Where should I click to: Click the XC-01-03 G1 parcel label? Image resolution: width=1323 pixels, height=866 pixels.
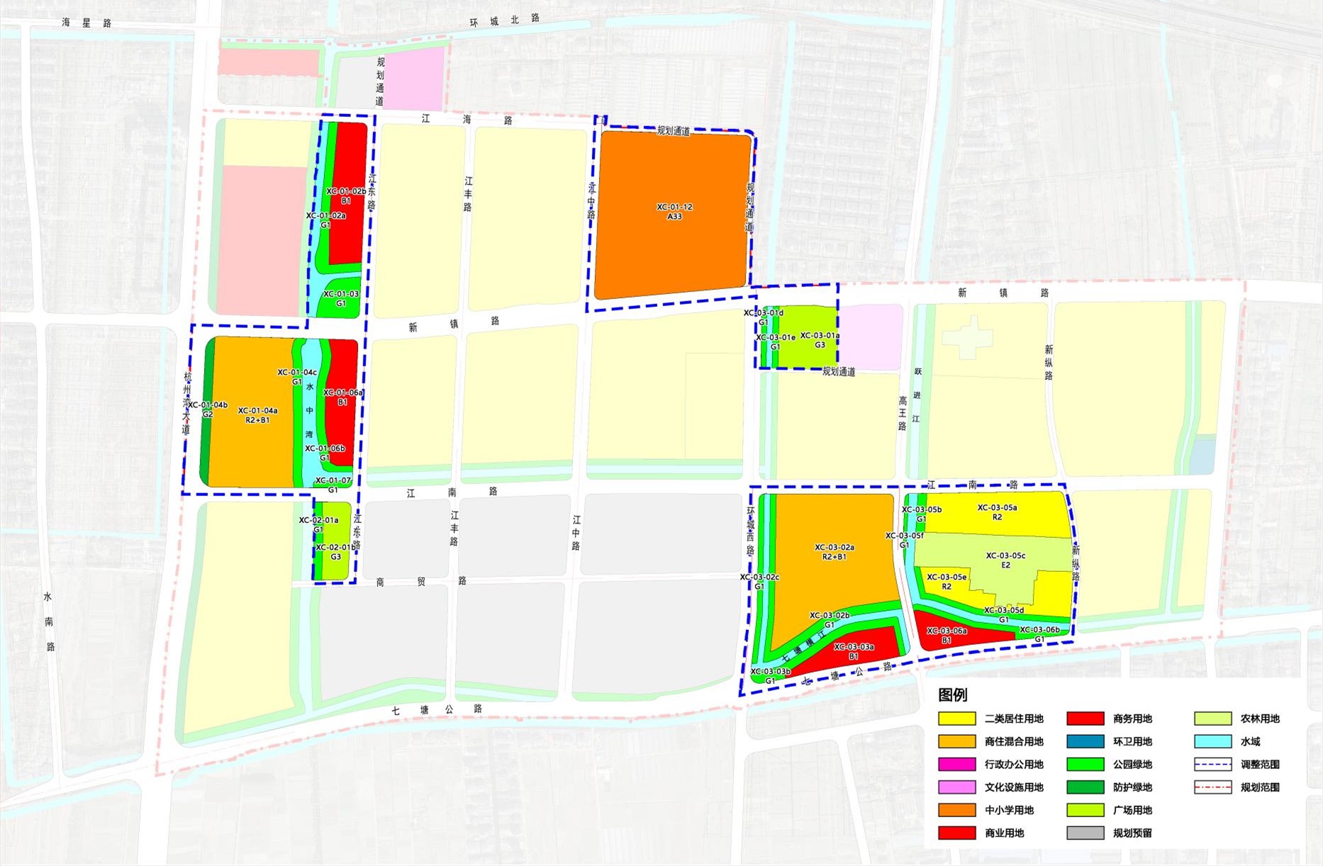click(341, 298)
